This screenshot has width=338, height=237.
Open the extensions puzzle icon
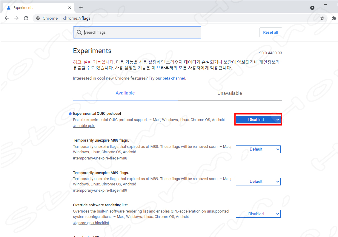(x=334, y=18)
